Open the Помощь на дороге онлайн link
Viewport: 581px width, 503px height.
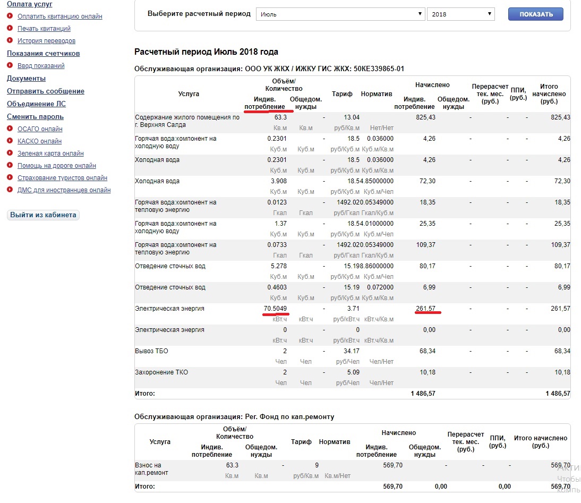tap(57, 165)
